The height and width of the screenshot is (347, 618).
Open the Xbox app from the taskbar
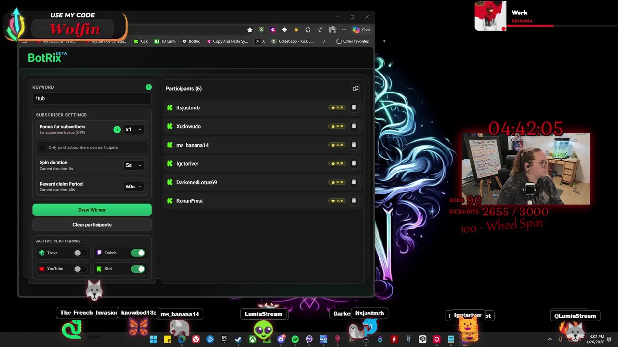(253, 339)
